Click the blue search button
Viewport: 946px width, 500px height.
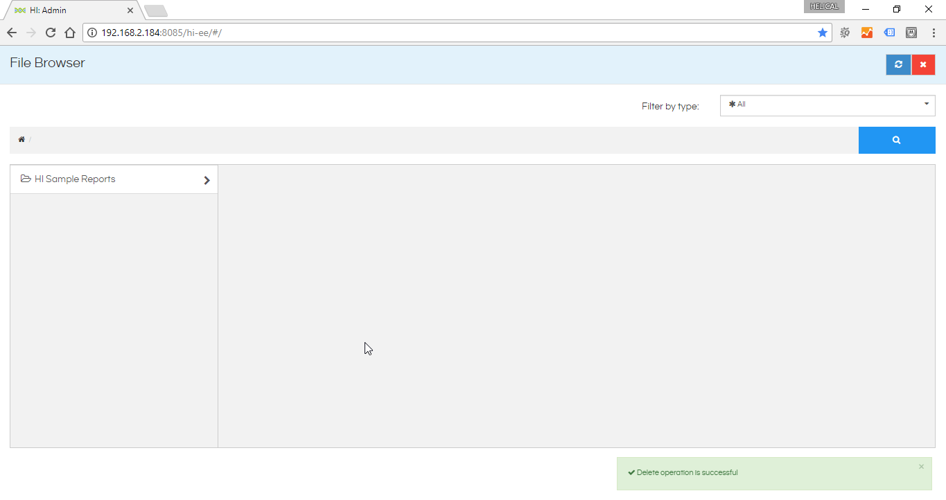(x=897, y=140)
